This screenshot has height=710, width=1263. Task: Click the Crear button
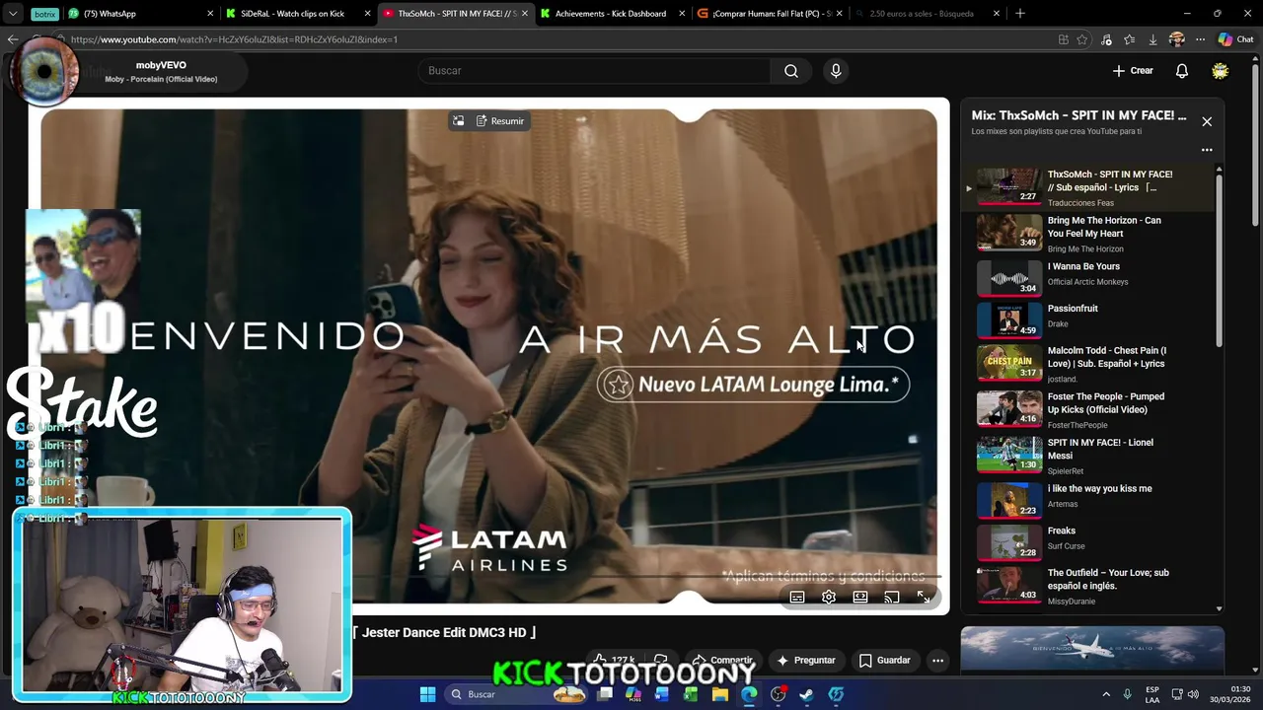[x=1133, y=71]
